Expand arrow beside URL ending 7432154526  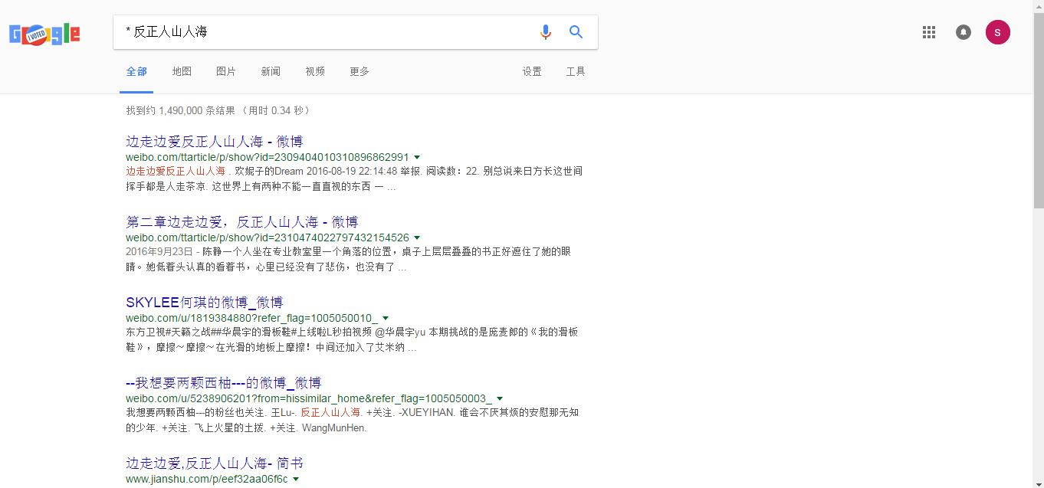[417, 238]
